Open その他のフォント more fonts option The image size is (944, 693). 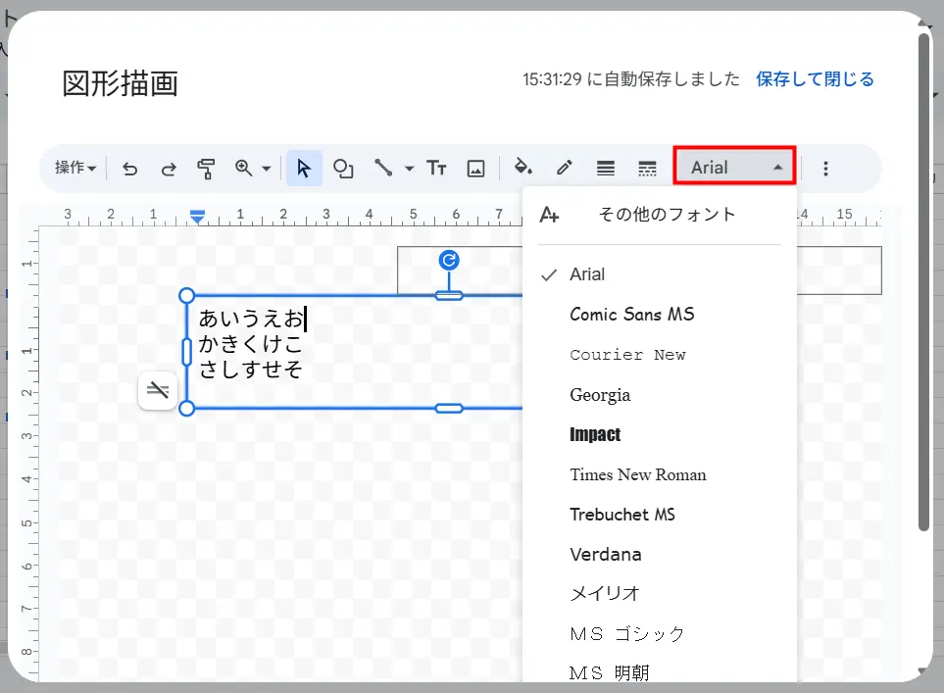coord(667,215)
